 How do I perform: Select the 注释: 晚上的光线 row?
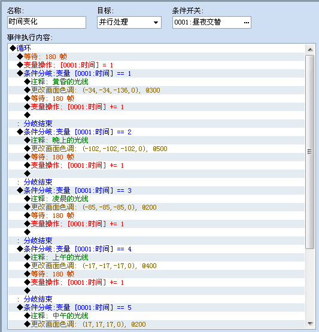pyautogui.click(x=156, y=140)
